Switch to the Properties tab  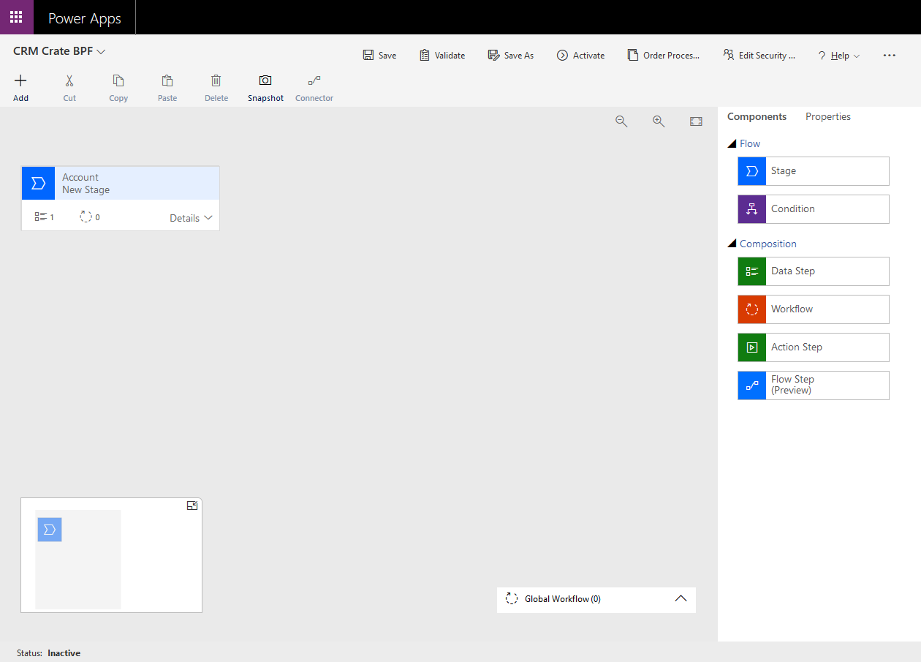827,116
